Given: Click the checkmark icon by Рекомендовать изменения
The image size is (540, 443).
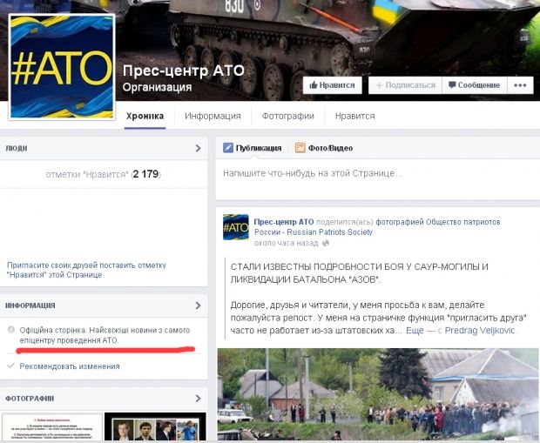Looking at the screenshot, I should (10, 366).
